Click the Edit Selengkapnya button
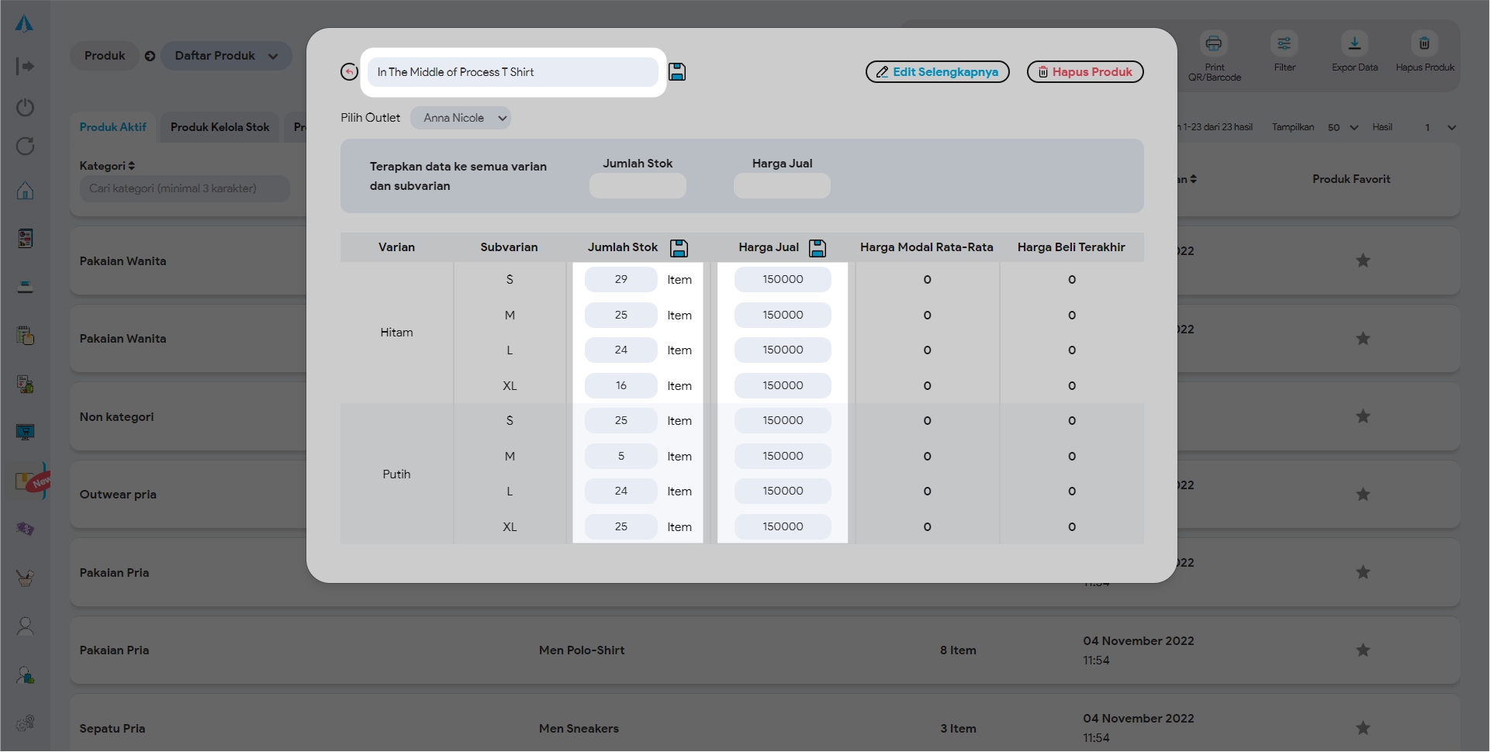 pyautogui.click(x=937, y=72)
